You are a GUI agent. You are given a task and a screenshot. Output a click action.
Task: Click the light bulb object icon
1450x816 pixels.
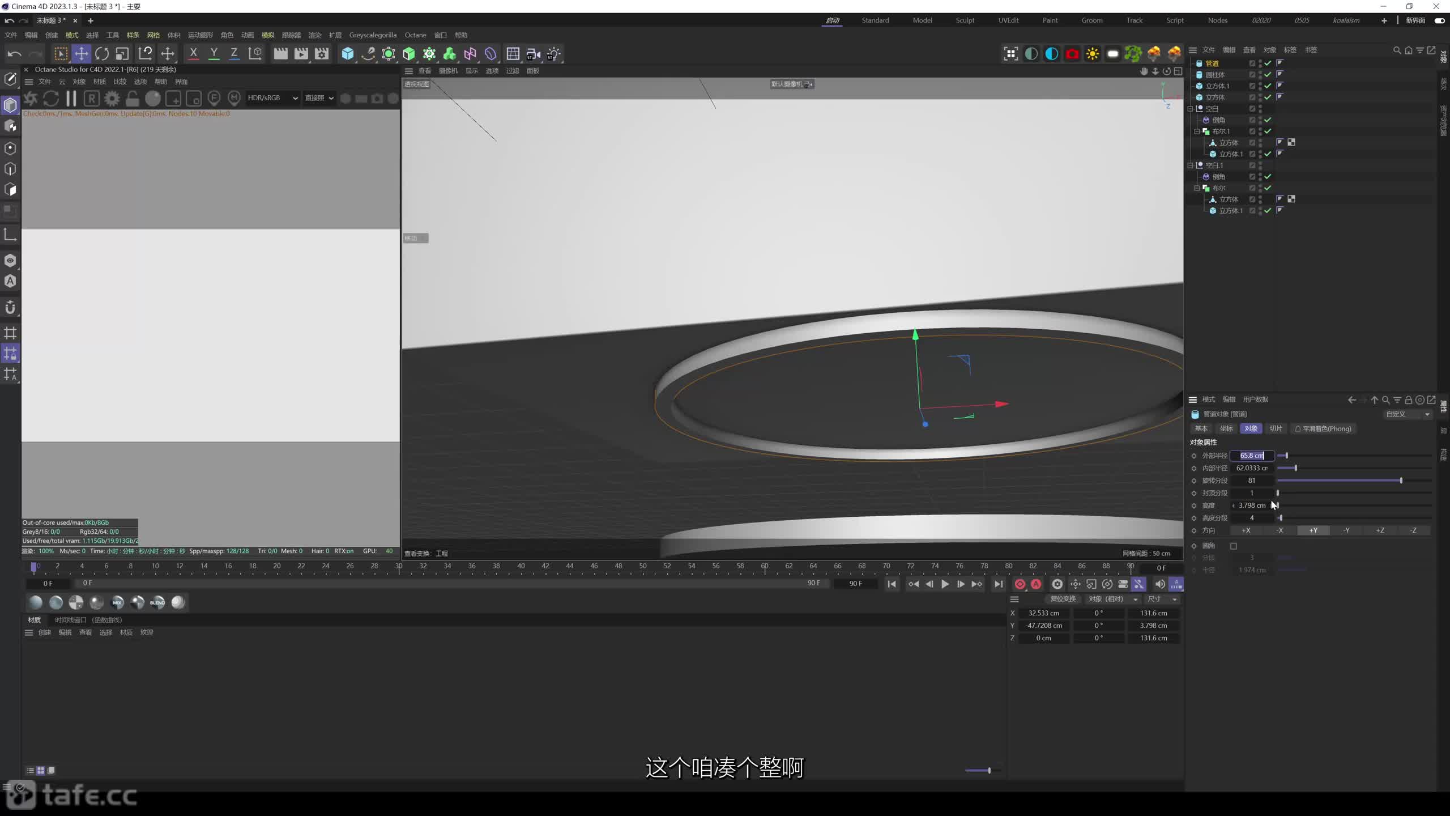coord(554,54)
